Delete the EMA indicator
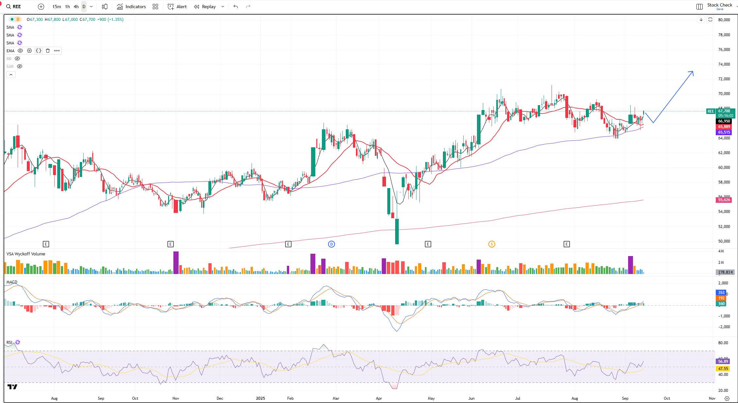 point(48,51)
